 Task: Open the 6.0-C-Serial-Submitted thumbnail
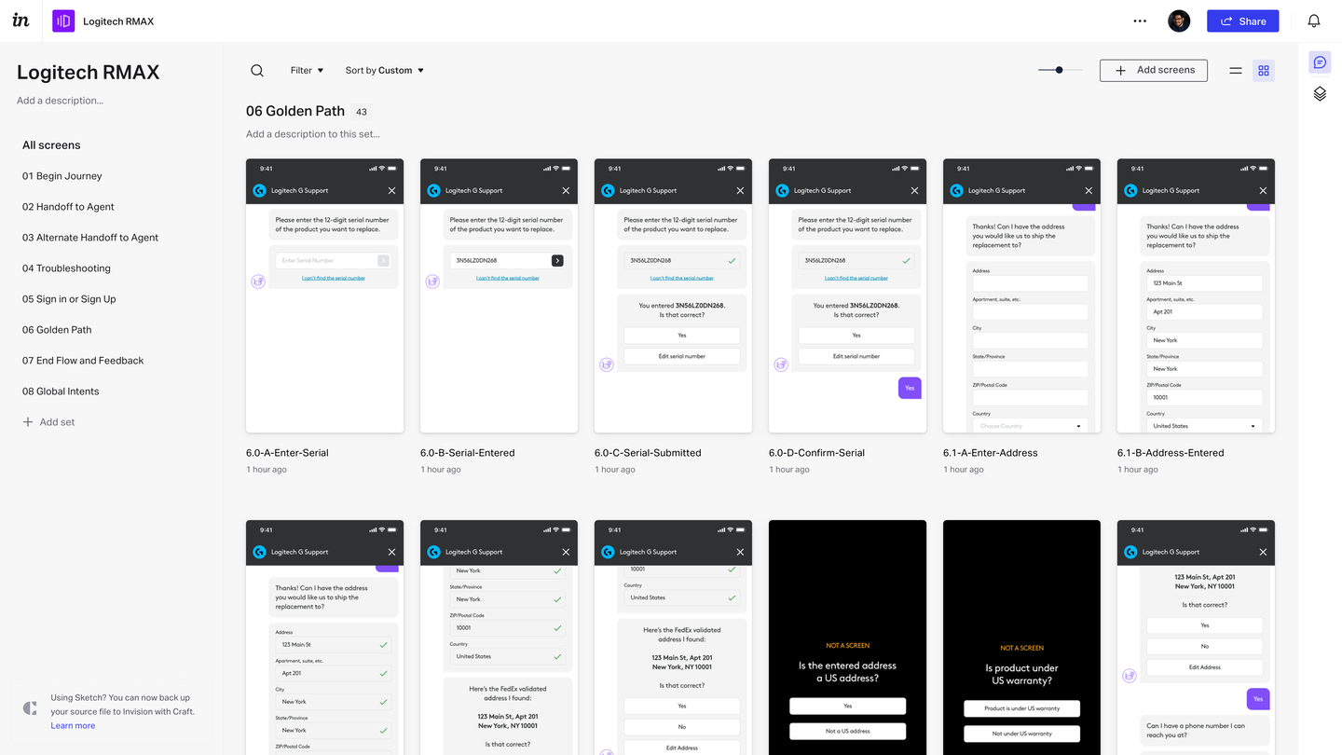pos(673,295)
